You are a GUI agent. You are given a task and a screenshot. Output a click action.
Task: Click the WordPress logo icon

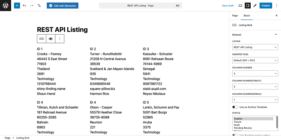point(6,6)
